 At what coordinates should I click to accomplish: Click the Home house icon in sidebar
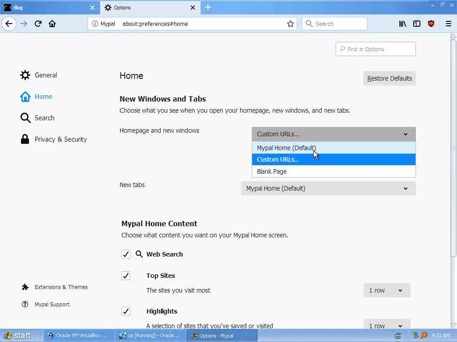coord(25,97)
